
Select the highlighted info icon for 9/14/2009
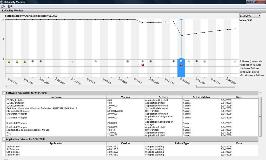pyautogui.click(x=181, y=61)
